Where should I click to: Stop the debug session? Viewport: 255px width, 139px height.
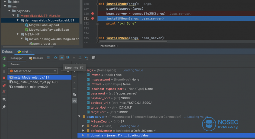(4, 78)
